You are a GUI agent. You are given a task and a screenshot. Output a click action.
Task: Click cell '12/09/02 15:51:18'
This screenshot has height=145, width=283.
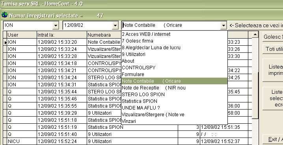(x=62, y=120)
